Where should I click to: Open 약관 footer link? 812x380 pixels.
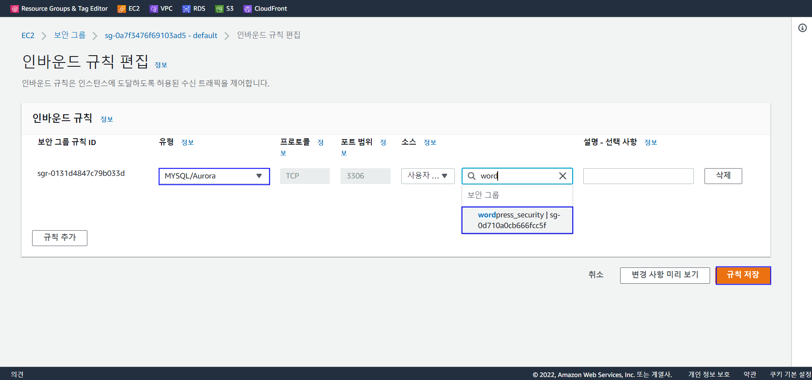(750, 374)
